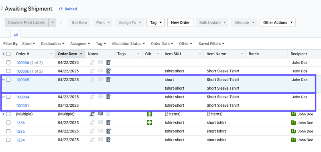Click customer notes icon for order 1235
The image size is (321, 152).
pos(92,131)
